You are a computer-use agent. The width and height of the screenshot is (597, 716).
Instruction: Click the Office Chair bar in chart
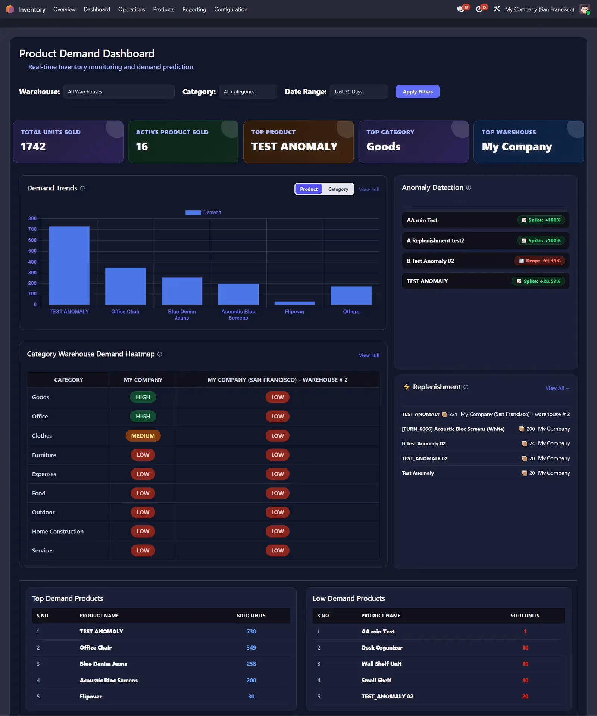coord(125,286)
